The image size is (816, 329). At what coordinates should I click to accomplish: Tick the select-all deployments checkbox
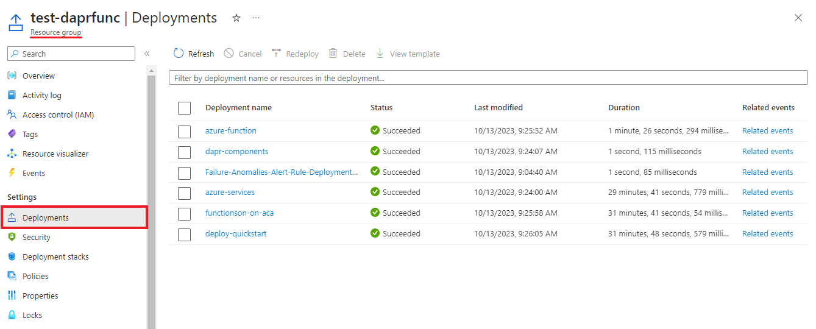[x=185, y=108]
